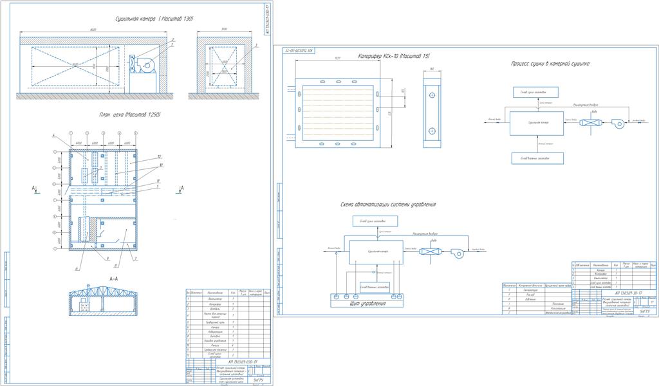Select "Сушильная камера" block in the automation scheme
Viewport: 659px width, 386px height.
coord(376,252)
